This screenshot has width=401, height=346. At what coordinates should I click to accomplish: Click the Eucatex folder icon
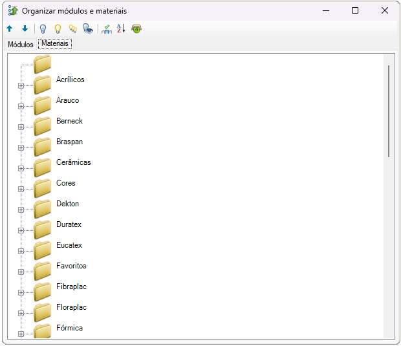(43, 251)
